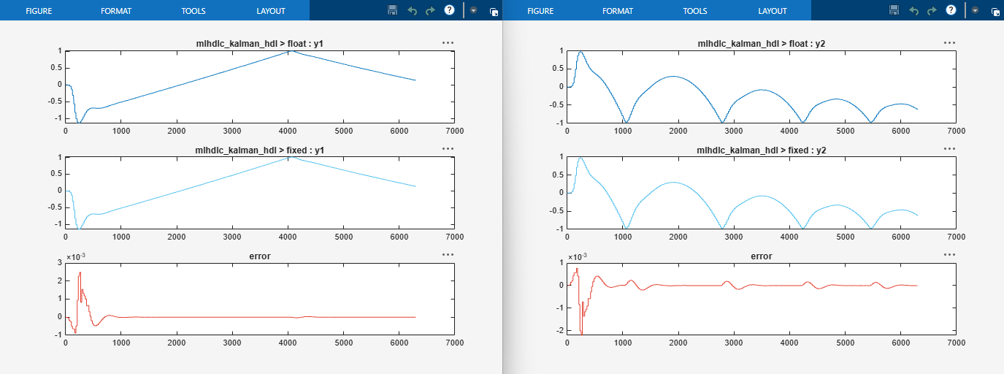1004x374 pixels.
Task: Click the first peak of the float : y2 curve
Action: coord(580,53)
